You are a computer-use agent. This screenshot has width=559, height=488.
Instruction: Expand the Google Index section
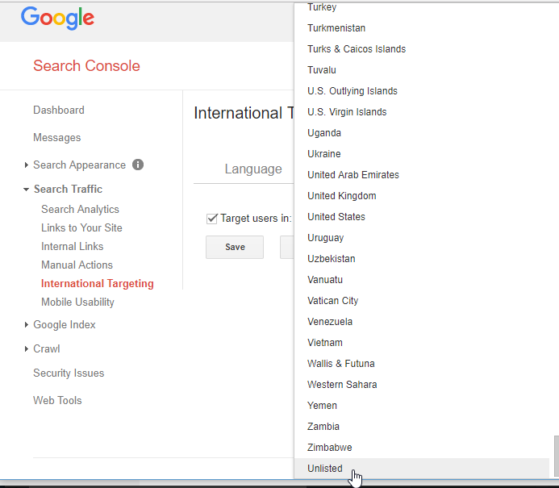tap(27, 325)
